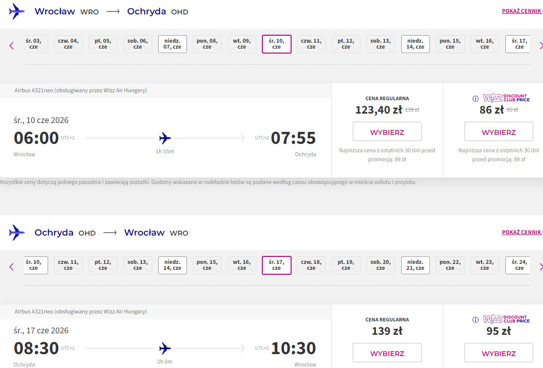This screenshot has height=368, width=543.
Task: Click plane icon on the 06:00–07:55 flight line
Action: point(165,138)
